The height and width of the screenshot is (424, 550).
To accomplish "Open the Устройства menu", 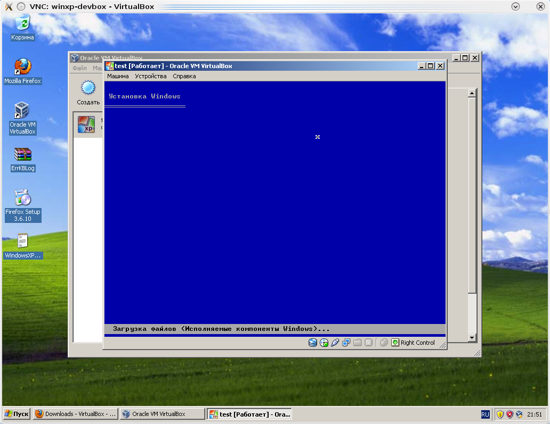I will click(x=151, y=76).
